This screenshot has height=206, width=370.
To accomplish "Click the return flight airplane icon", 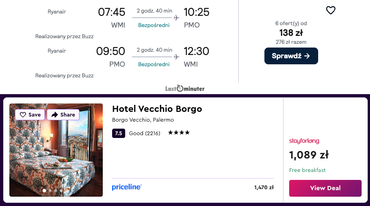I will 176,57.
